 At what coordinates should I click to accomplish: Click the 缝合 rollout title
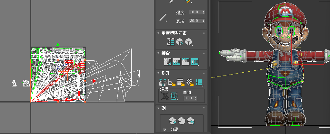[x=165, y=53]
